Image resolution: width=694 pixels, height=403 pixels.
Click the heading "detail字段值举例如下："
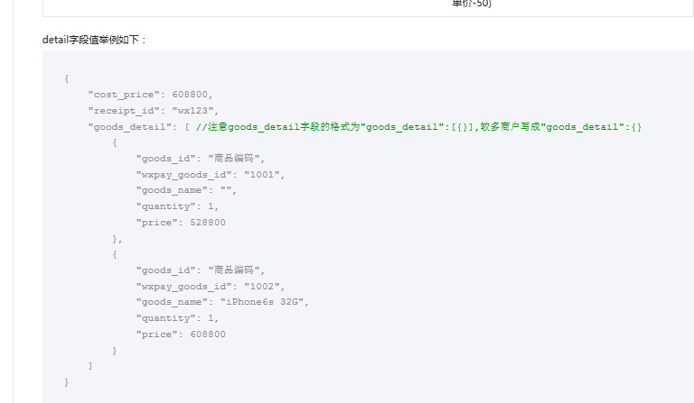[x=94, y=40]
